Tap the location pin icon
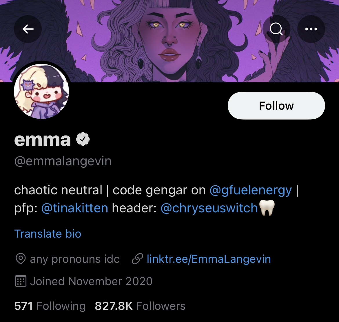 (x=21, y=259)
